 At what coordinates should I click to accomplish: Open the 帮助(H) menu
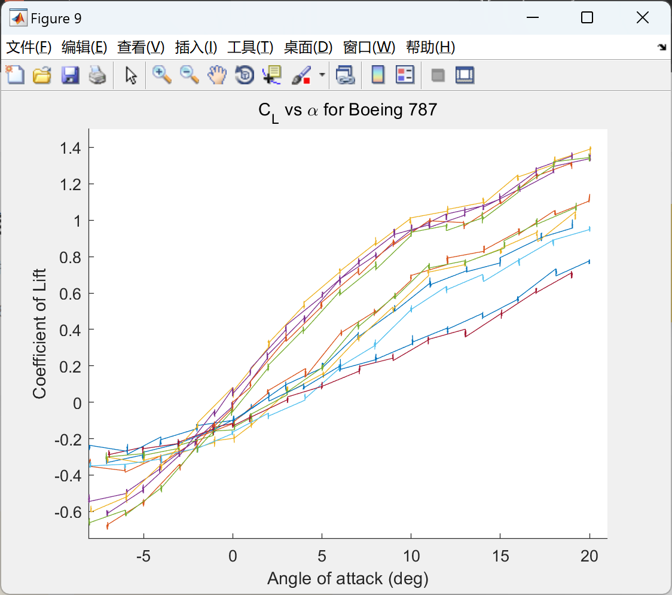pyautogui.click(x=430, y=47)
